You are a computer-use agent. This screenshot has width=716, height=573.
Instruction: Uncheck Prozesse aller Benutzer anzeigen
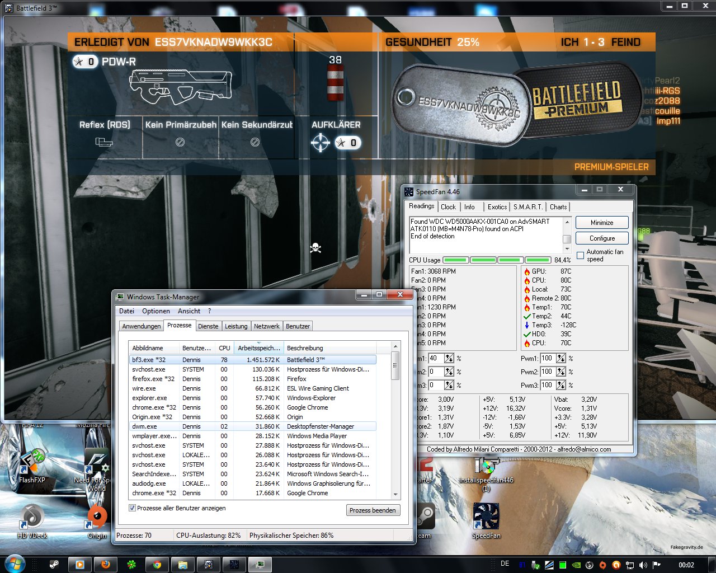(x=133, y=508)
